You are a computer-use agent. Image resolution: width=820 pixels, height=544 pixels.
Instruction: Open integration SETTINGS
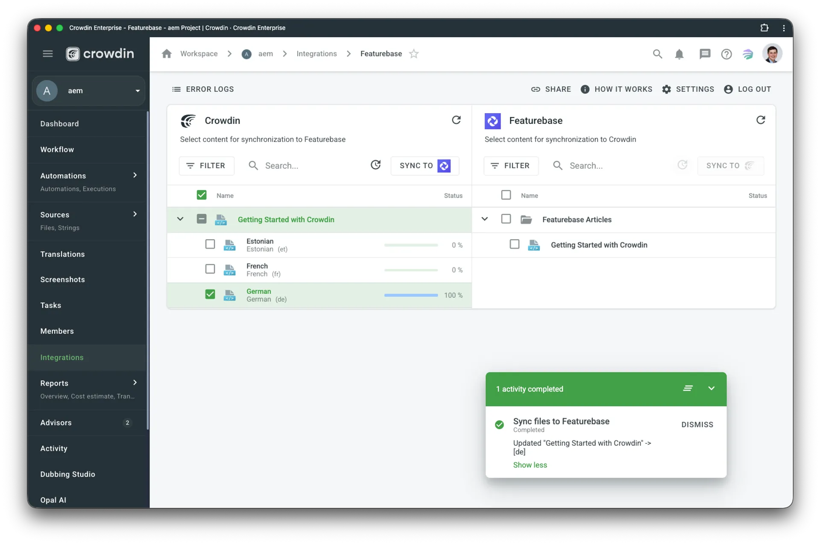[x=688, y=89]
